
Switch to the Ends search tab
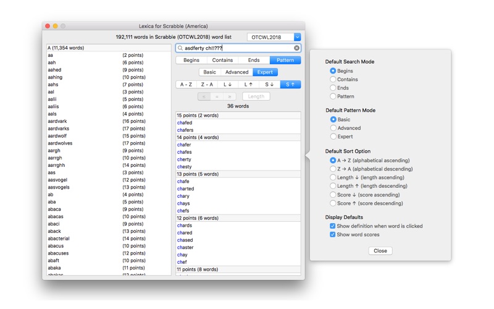click(254, 60)
